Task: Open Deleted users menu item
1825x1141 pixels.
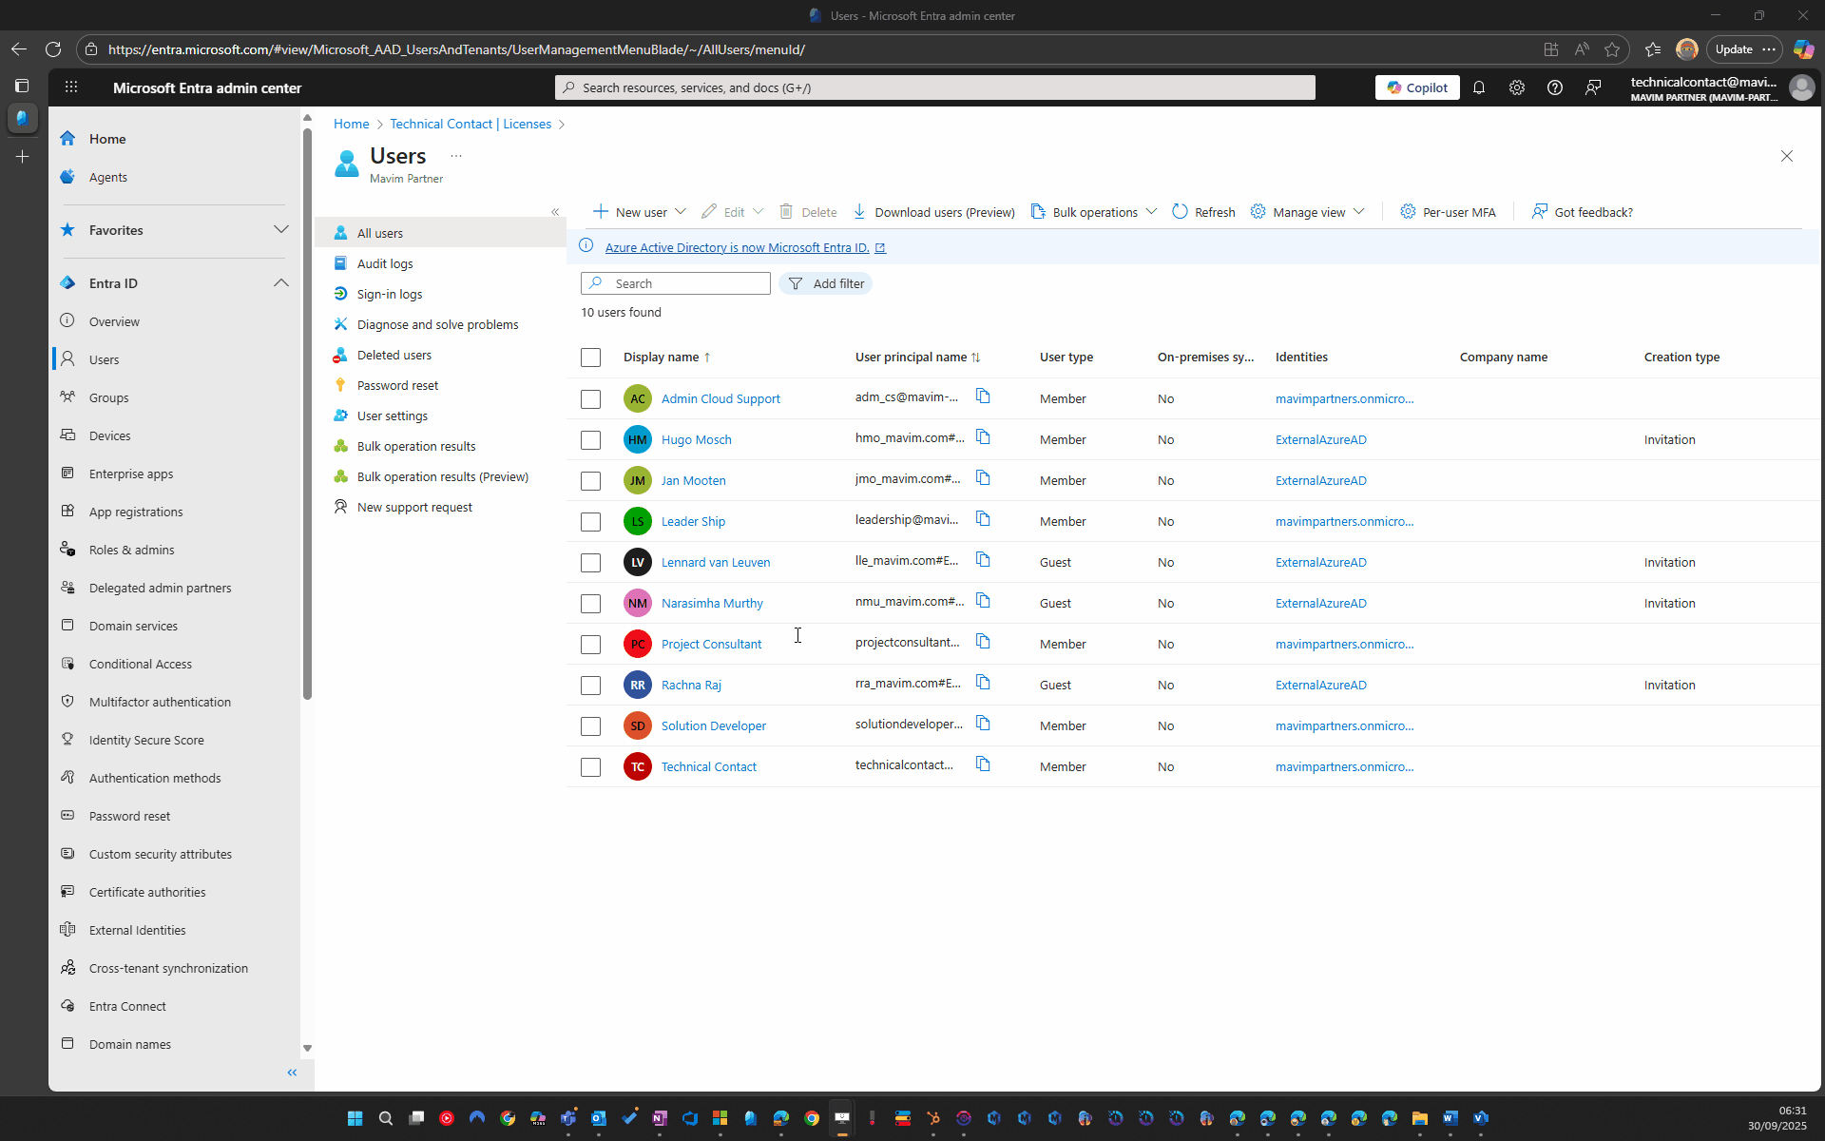Action: (394, 355)
